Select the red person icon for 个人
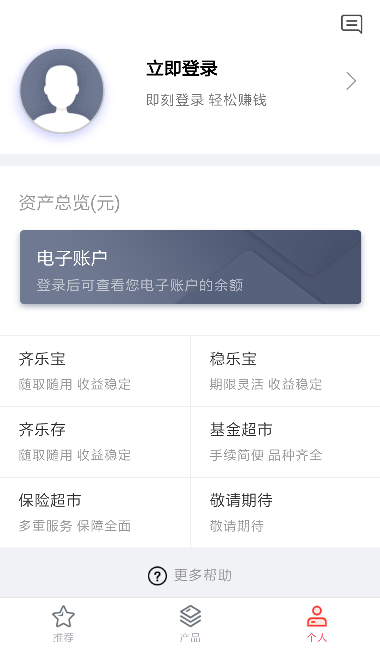 coord(317,616)
